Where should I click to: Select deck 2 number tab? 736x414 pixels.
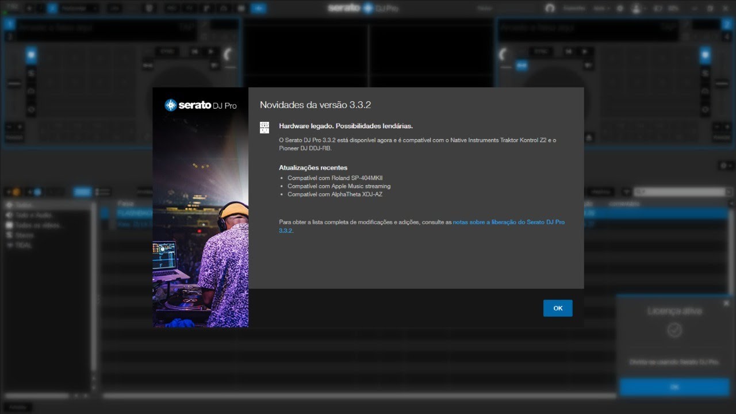point(727,23)
